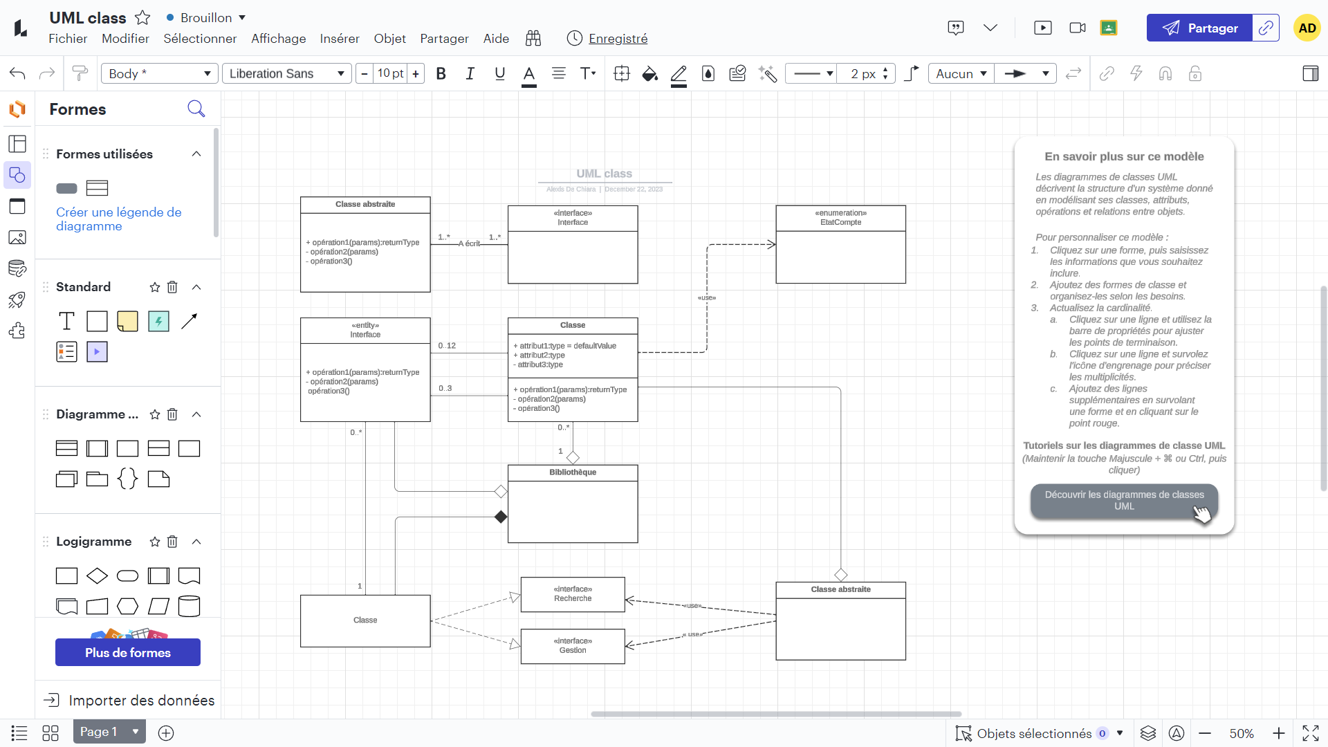Open the arrow end style dropdown

(x=1026, y=73)
